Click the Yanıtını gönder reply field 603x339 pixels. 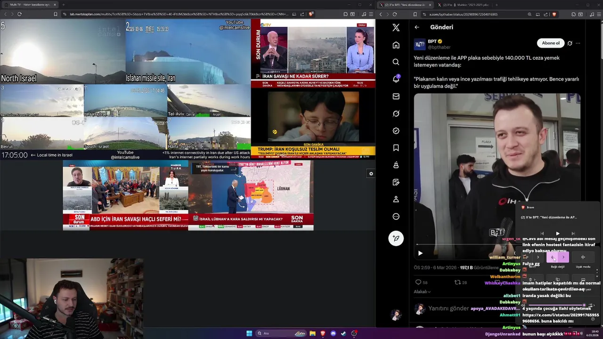click(448, 308)
